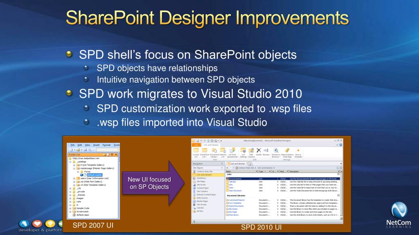
Task: Open View menu in SPD 2007
Action: [x=88, y=145]
